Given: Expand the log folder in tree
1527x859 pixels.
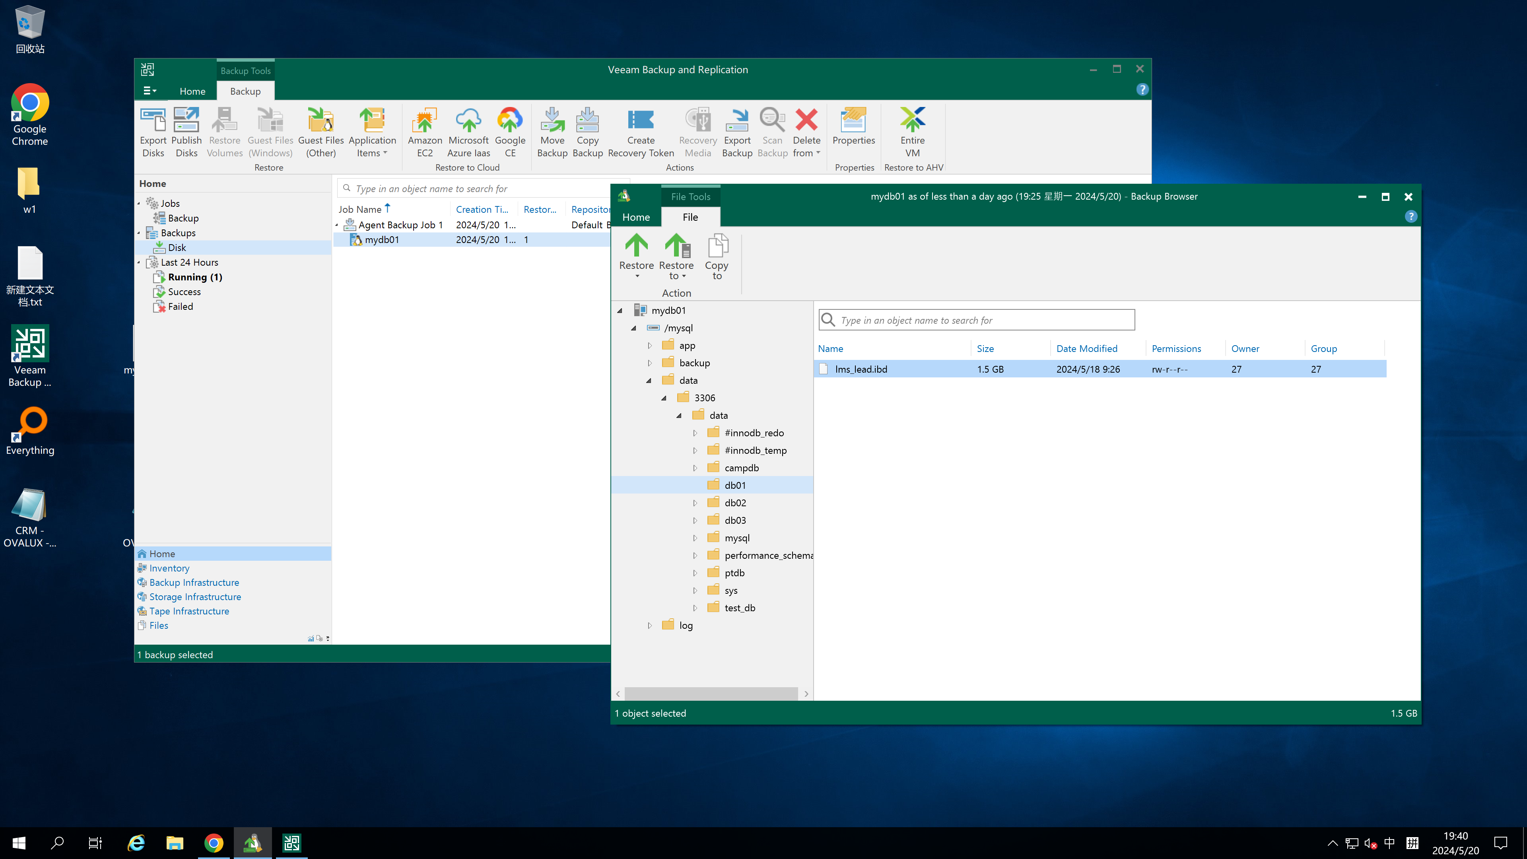Looking at the screenshot, I should [650, 626].
